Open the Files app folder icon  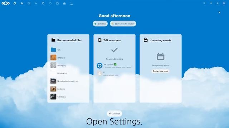(x=22, y=3)
